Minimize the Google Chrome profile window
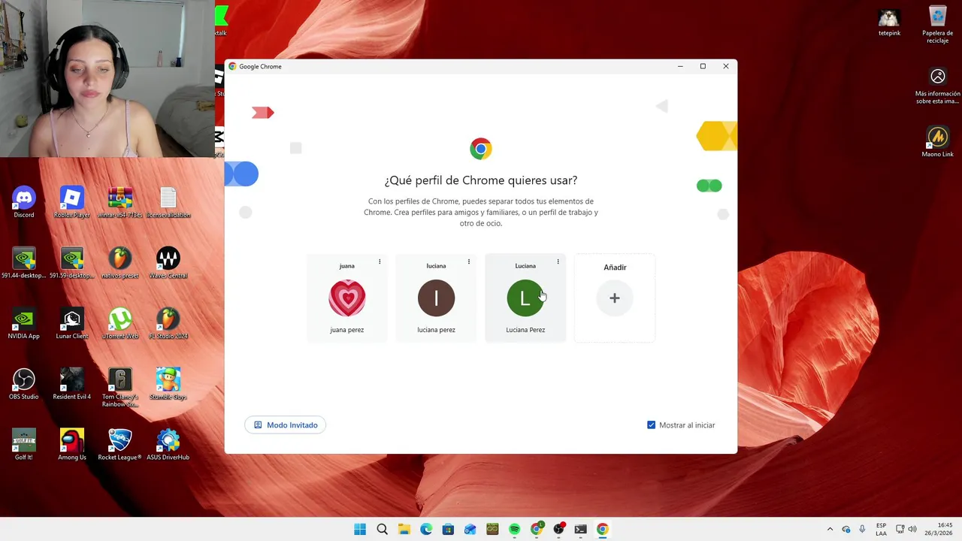 click(x=680, y=66)
